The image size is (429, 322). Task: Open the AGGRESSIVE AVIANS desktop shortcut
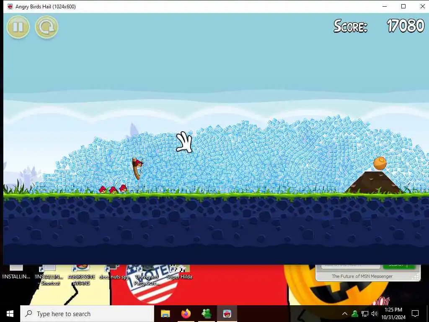click(x=82, y=275)
